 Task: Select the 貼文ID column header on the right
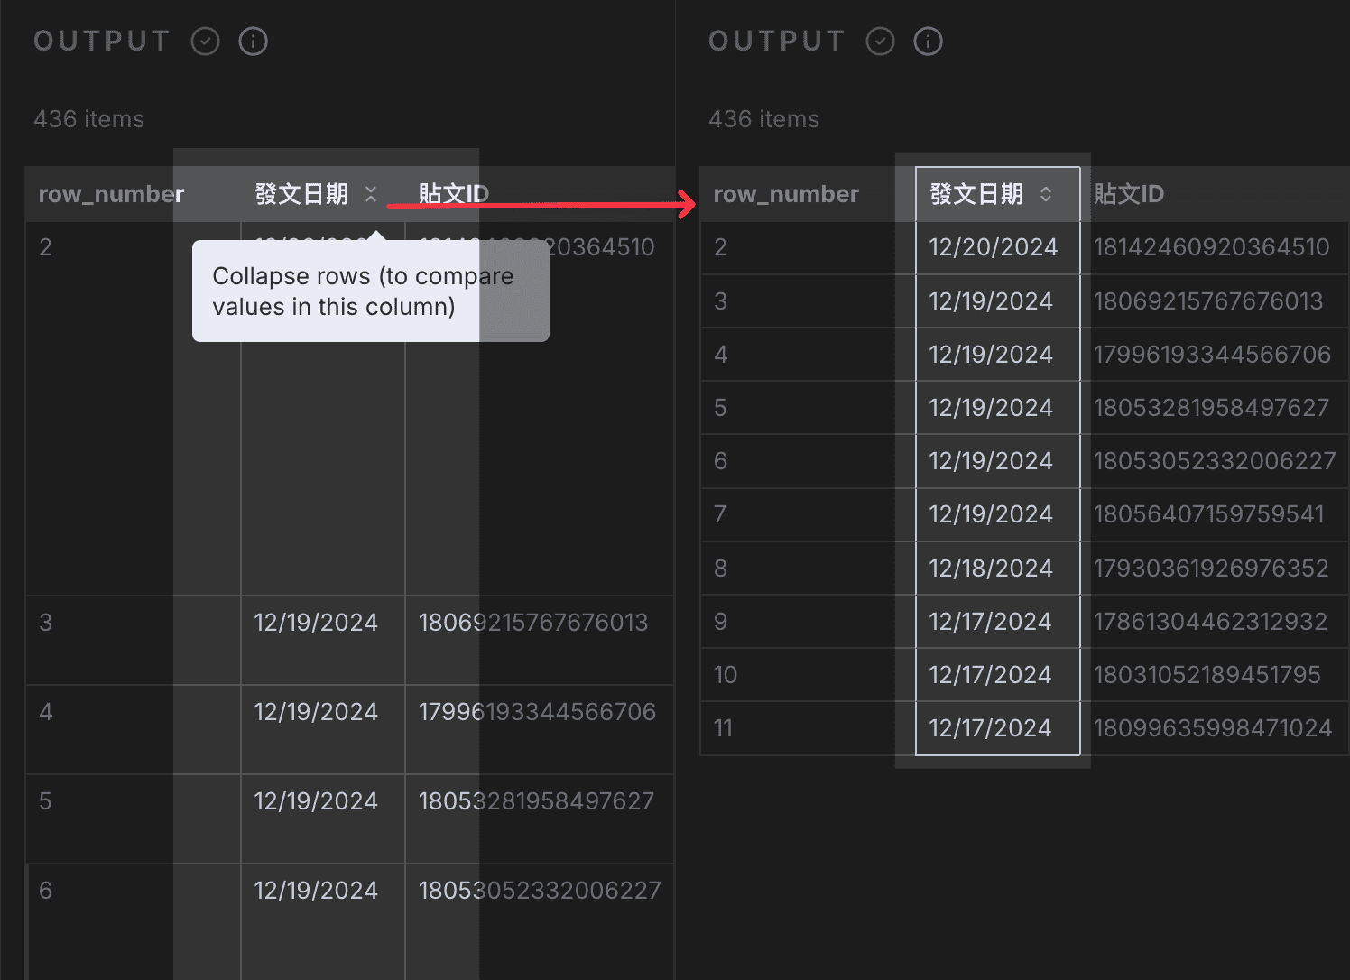(x=1128, y=193)
